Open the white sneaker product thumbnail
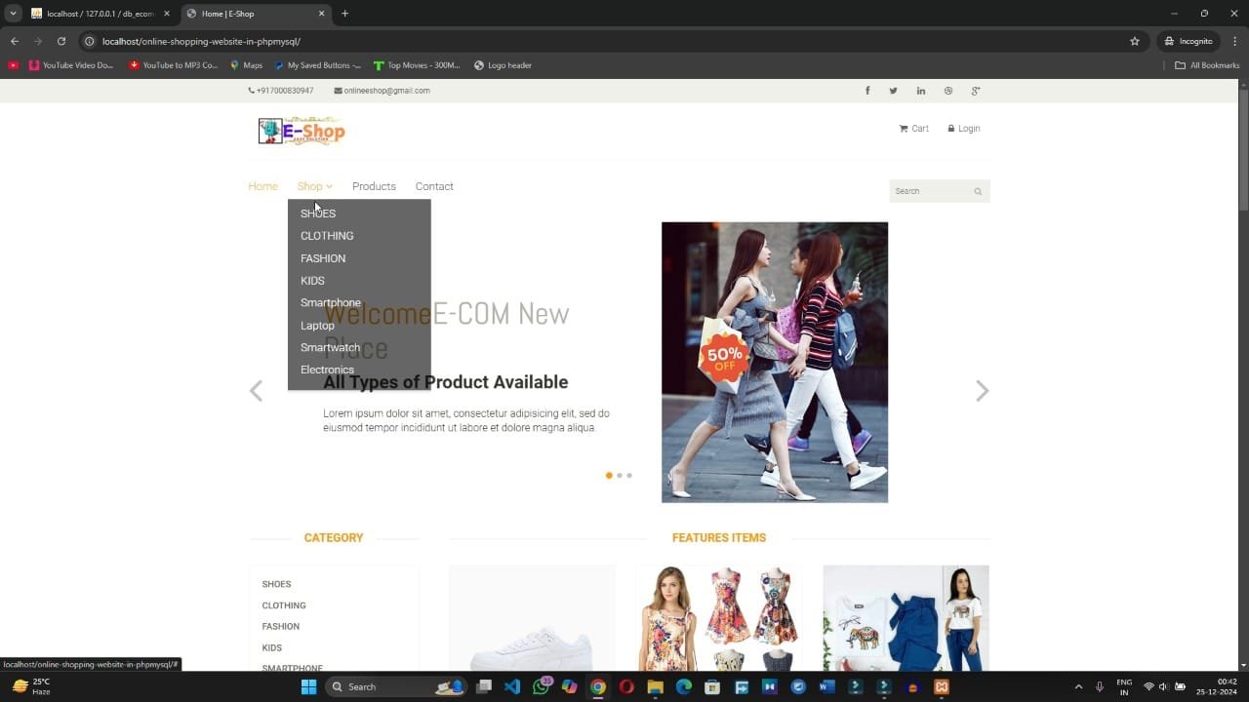 (x=532, y=618)
